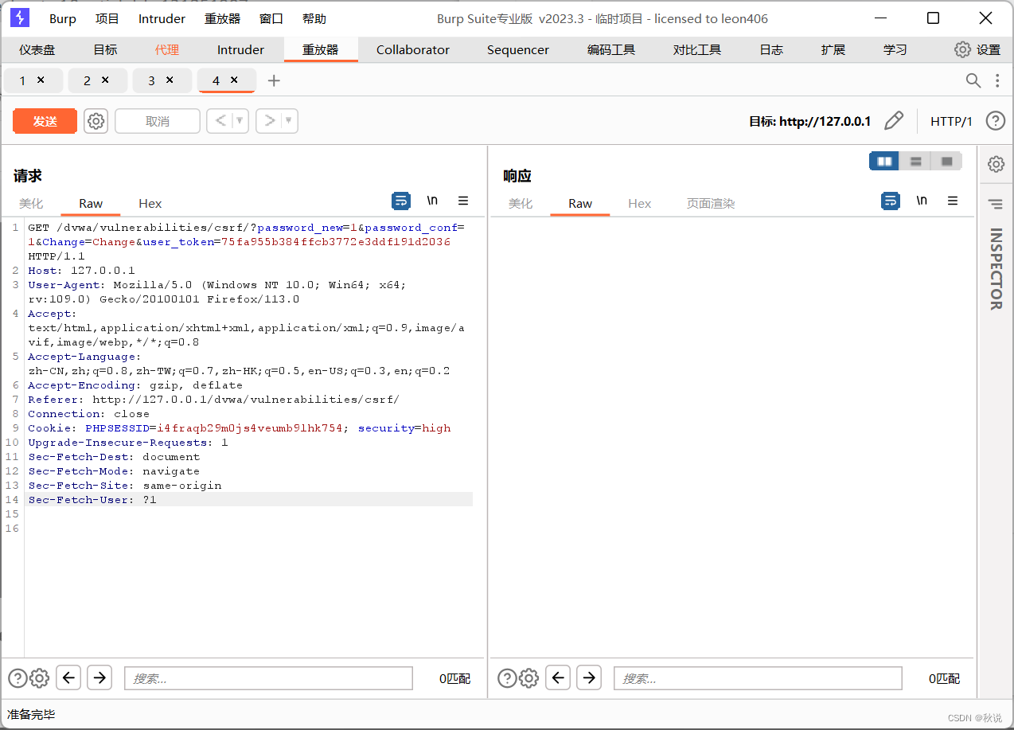1014x730 pixels.
Task: Switch to 日志 tab
Action: pyautogui.click(x=771, y=49)
